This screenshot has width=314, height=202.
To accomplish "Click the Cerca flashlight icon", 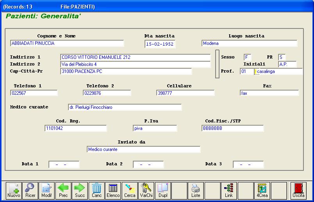I will click(130, 191).
